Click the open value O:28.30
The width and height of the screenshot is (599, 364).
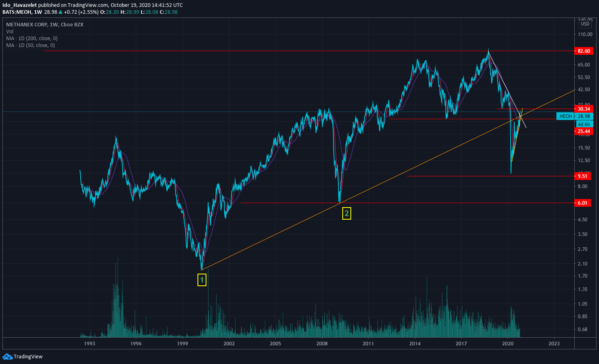click(109, 12)
